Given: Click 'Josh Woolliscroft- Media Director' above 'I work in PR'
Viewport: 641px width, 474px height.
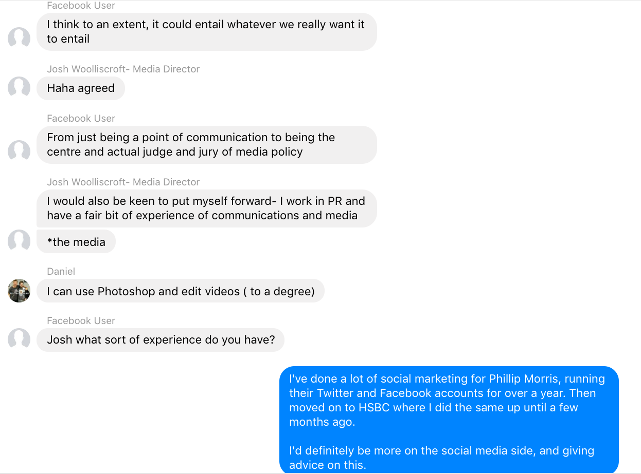Looking at the screenshot, I should coord(123,182).
